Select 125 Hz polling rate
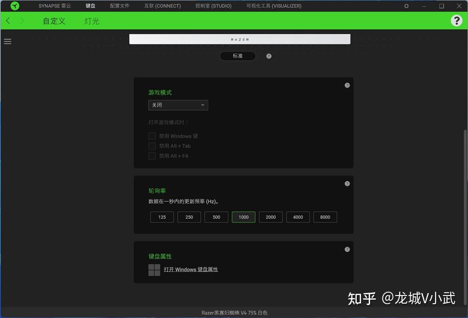The height and width of the screenshot is (318, 468). click(x=162, y=217)
